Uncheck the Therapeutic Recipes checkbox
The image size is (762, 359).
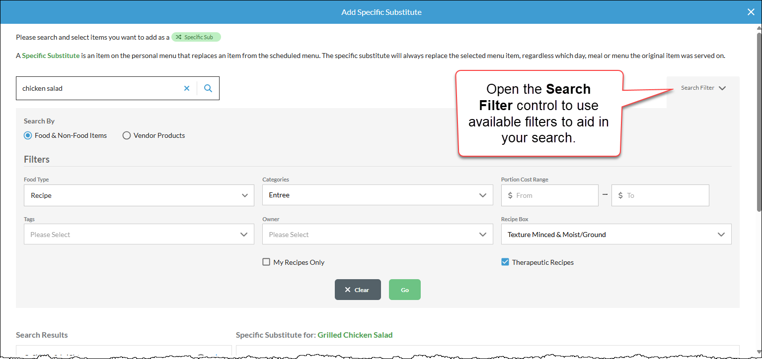(x=505, y=262)
